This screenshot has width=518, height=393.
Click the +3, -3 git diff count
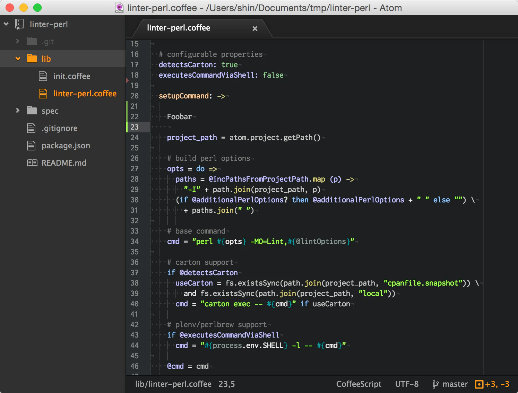click(497, 384)
